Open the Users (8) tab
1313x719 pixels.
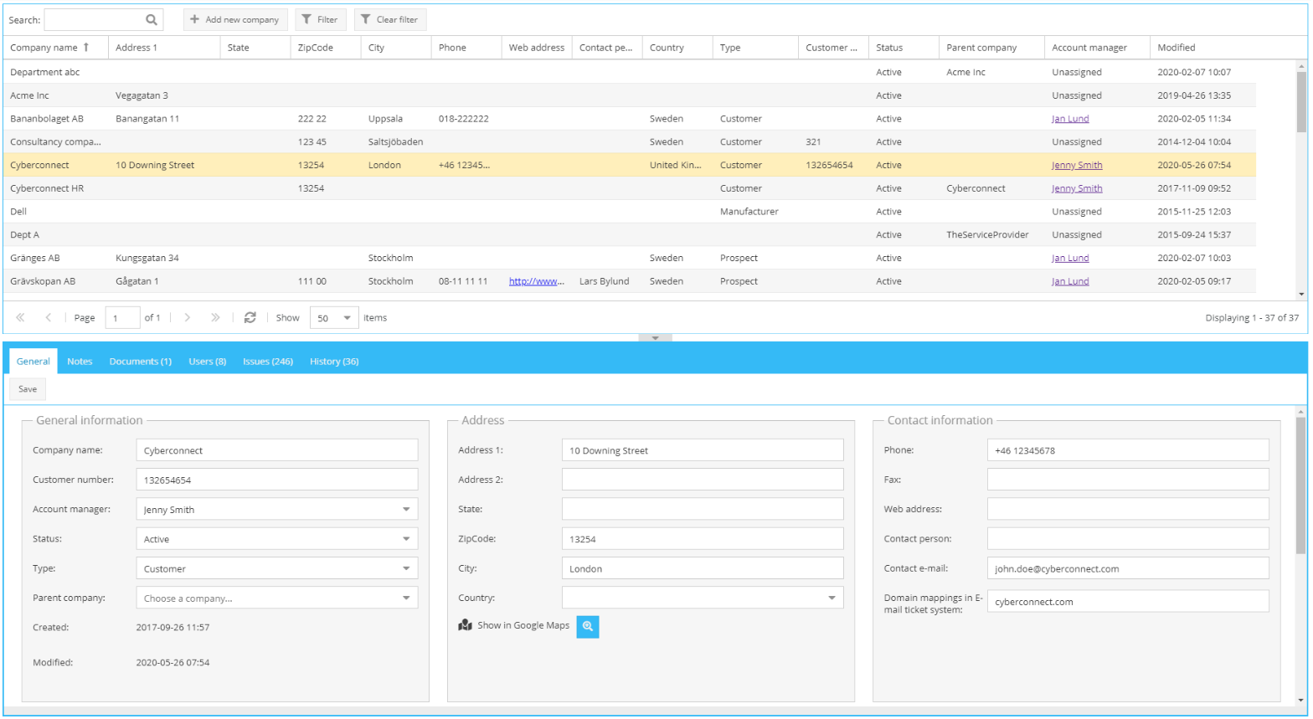point(208,362)
